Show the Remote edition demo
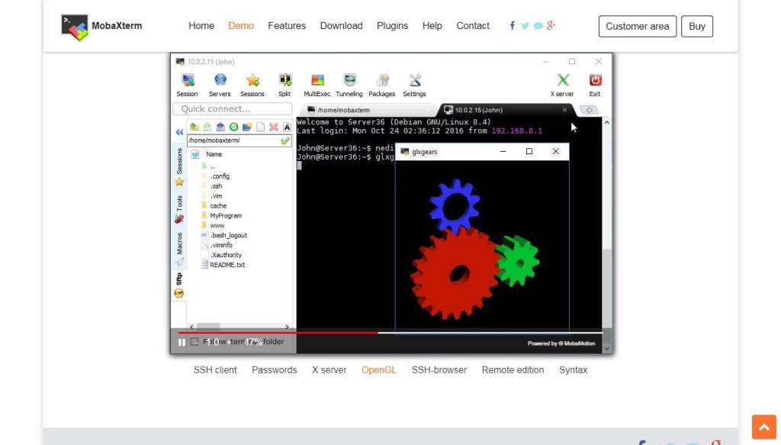Screen dimensions: 781x445 pos(513,370)
